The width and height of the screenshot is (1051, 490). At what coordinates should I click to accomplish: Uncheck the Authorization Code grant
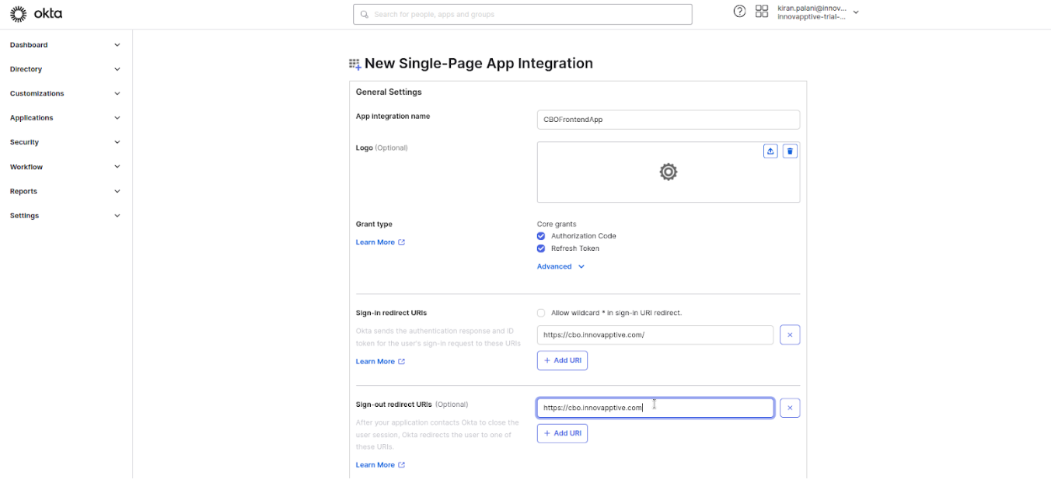pyautogui.click(x=541, y=236)
